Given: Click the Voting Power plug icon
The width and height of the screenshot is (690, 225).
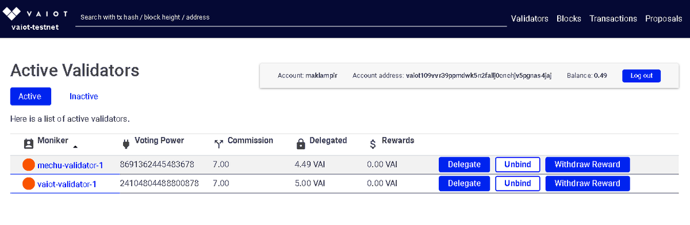Looking at the screenshot, I should (126, 143).
